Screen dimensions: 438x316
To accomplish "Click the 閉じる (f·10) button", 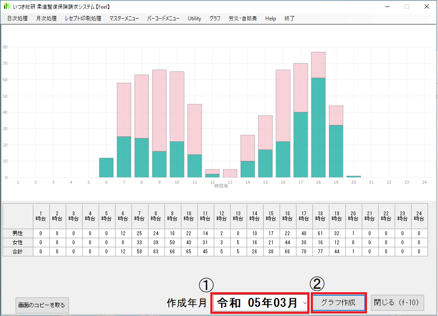I will click(x=397, y=303).
